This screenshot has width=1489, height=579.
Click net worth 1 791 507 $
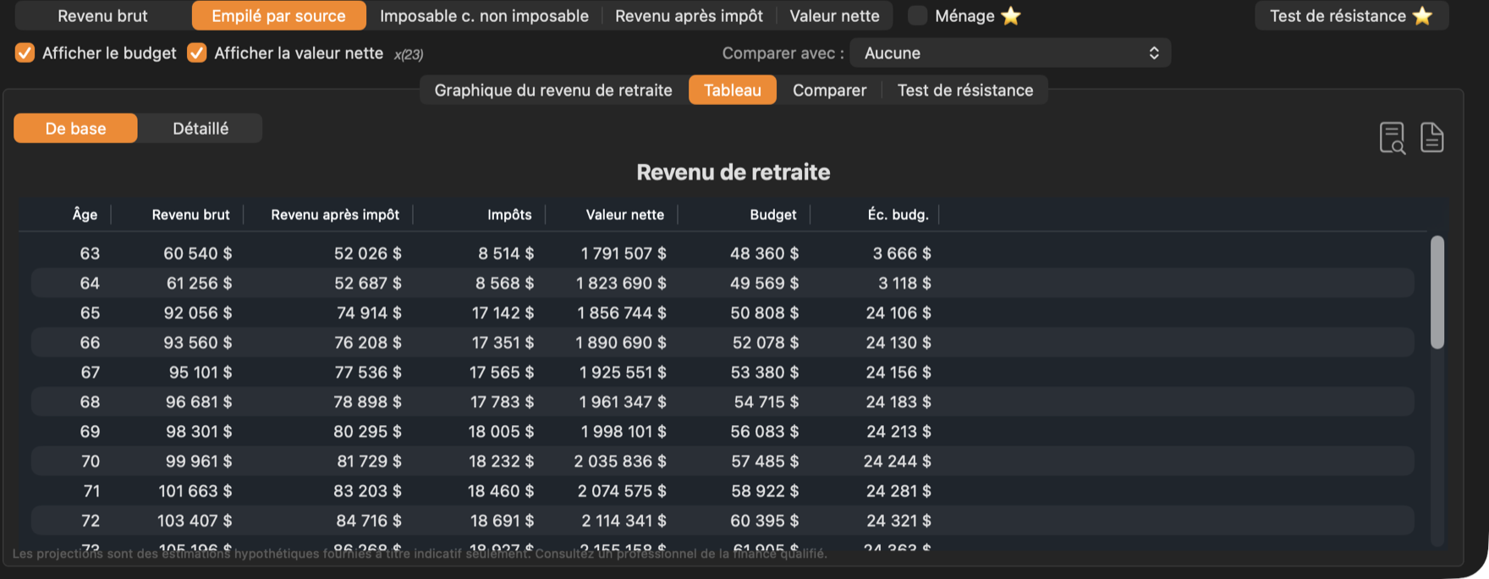point(624,253)
